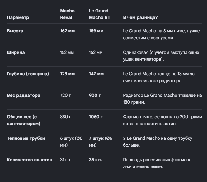This screenshot has height=182, width=207.
Task: Click the 'Общий вес (с вентилятором)' label
Action: (24, 120)
